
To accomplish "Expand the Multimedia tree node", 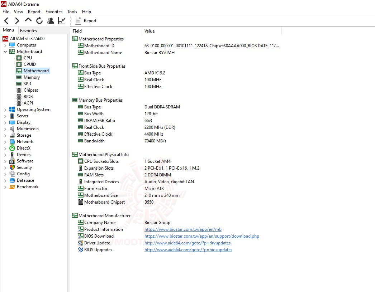I will click(5, 129).
